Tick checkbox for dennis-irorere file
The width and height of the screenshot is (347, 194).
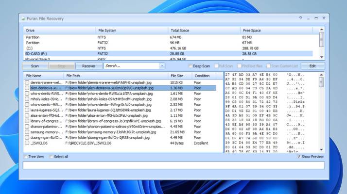[x=27, y=82]
